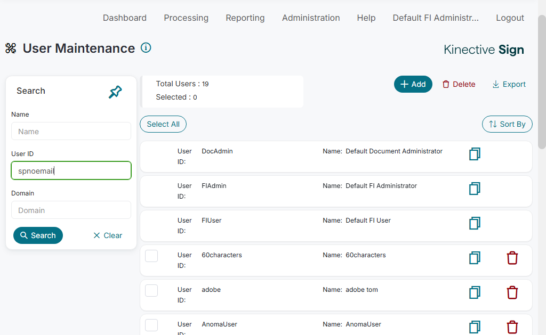Go to the Reporting menu
This screenshot has width=546, height=335.
pyautogui.click(x=245, y=18)
